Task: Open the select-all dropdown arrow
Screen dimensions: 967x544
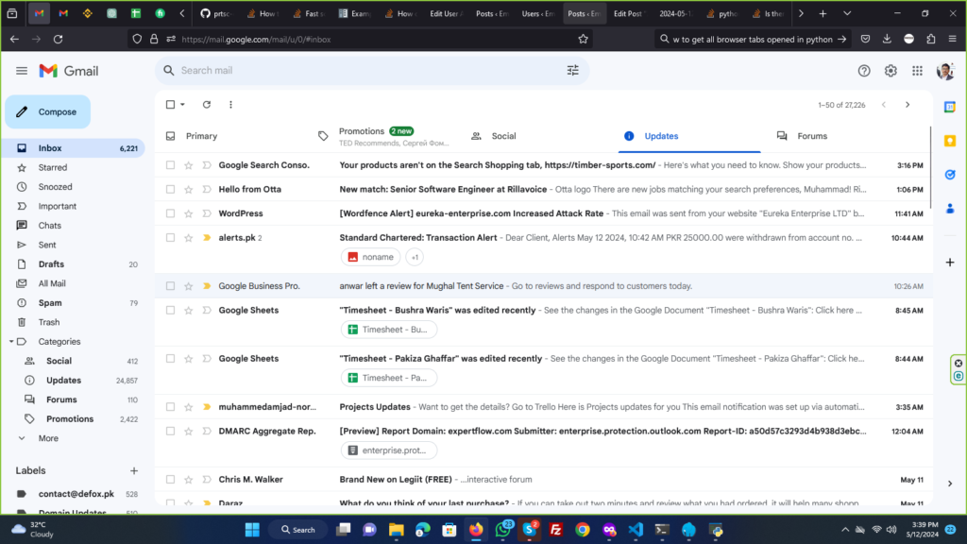Action: (x=183, y=105)
